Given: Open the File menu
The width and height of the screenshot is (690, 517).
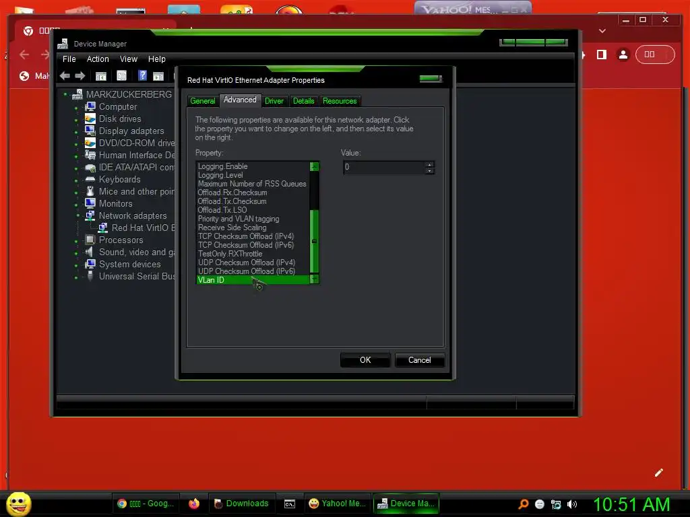Looking at the screenshot, I should coord(69,59).
